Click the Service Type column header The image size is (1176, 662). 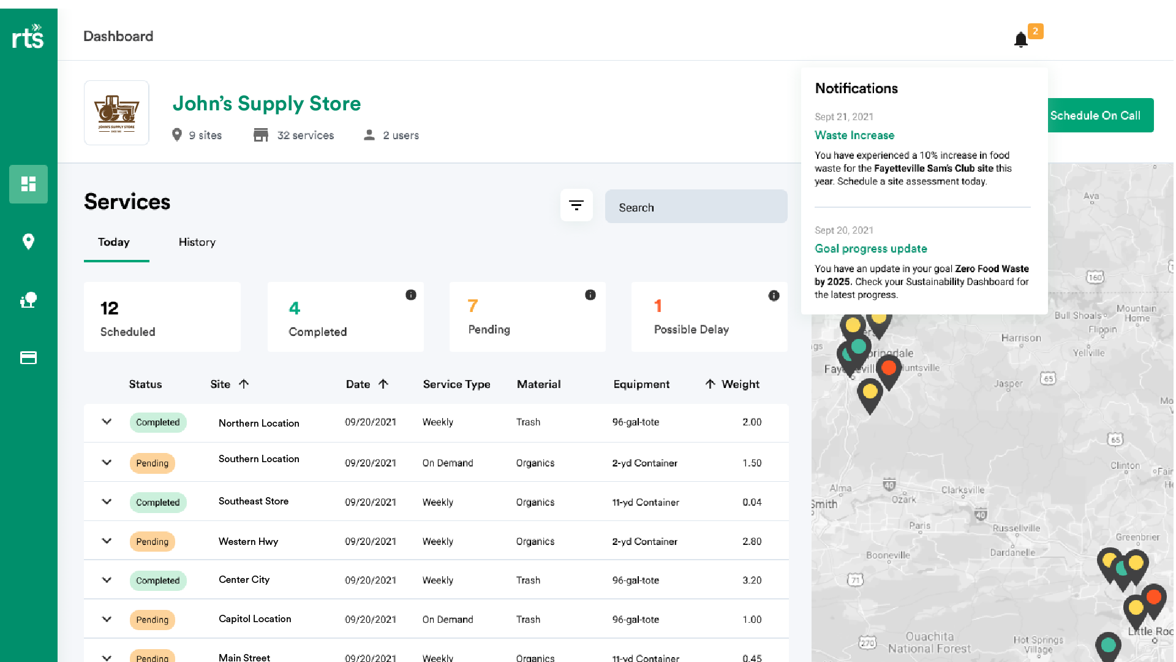456,384
